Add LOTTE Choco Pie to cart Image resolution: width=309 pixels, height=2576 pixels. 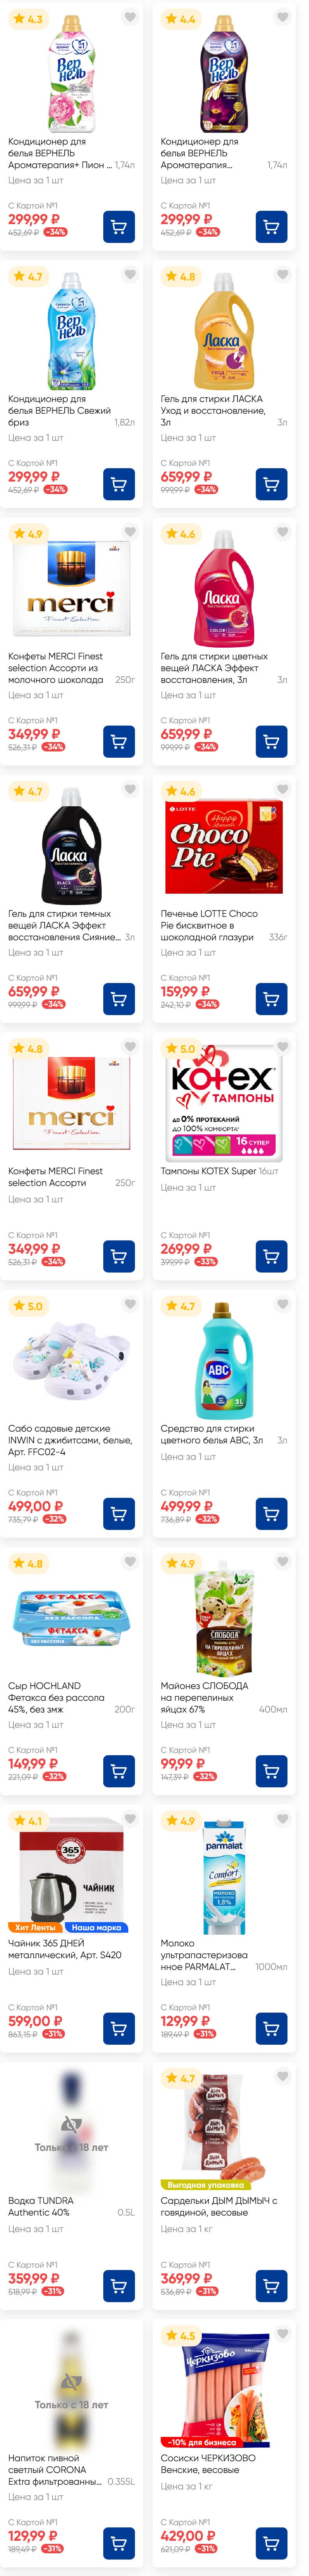271,999
